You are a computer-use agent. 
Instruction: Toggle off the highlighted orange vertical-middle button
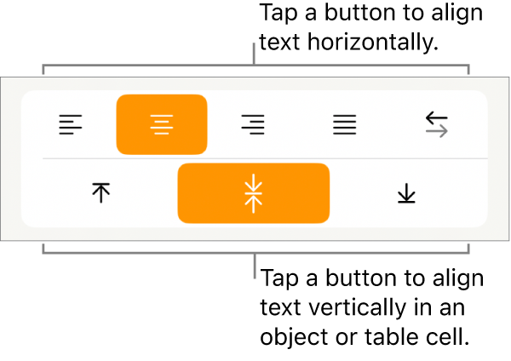click(253, 193)
